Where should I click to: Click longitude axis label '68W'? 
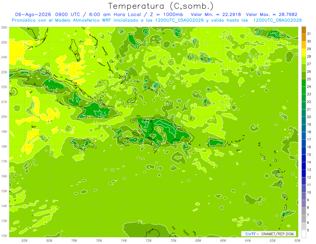198,240
